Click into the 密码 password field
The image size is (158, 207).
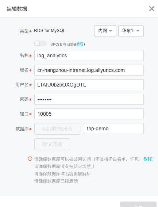click(89, 99)
